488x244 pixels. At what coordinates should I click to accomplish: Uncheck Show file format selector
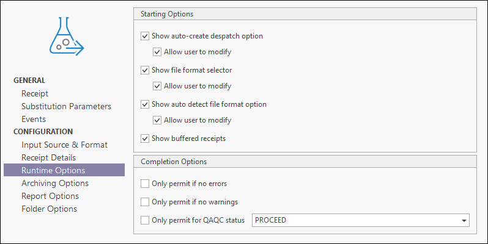145,70
